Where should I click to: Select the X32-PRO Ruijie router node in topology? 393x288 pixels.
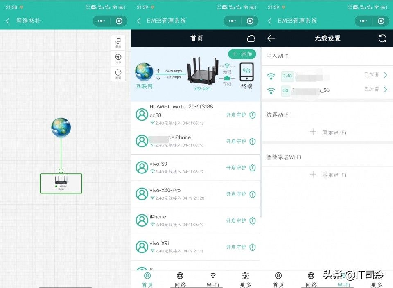[x=61, y=184]
